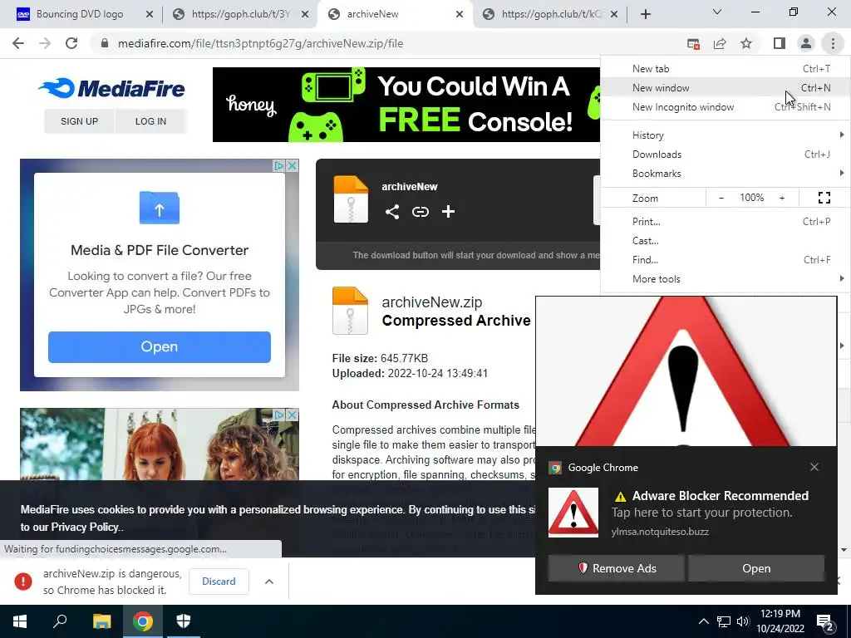
Task: Click the three-dot Chrome menu button
Action: (x=833, y=43)
